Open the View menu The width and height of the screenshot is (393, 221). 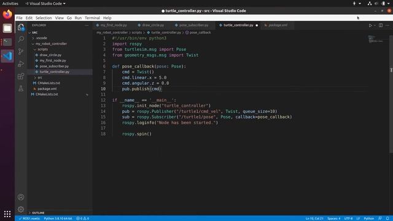pos(60,18)
